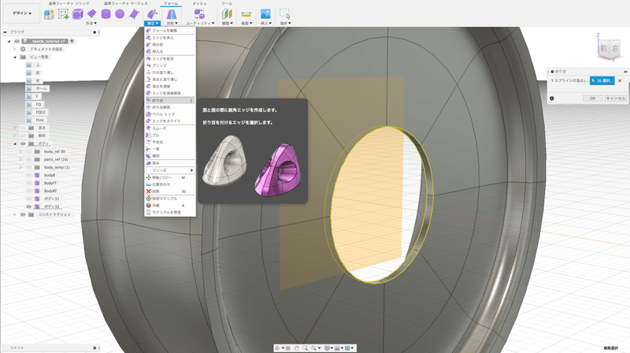Choose 削除 (Delete) menu entry
Image resolution: width=630 pixels, height=353 pixels.
point(170,191)
